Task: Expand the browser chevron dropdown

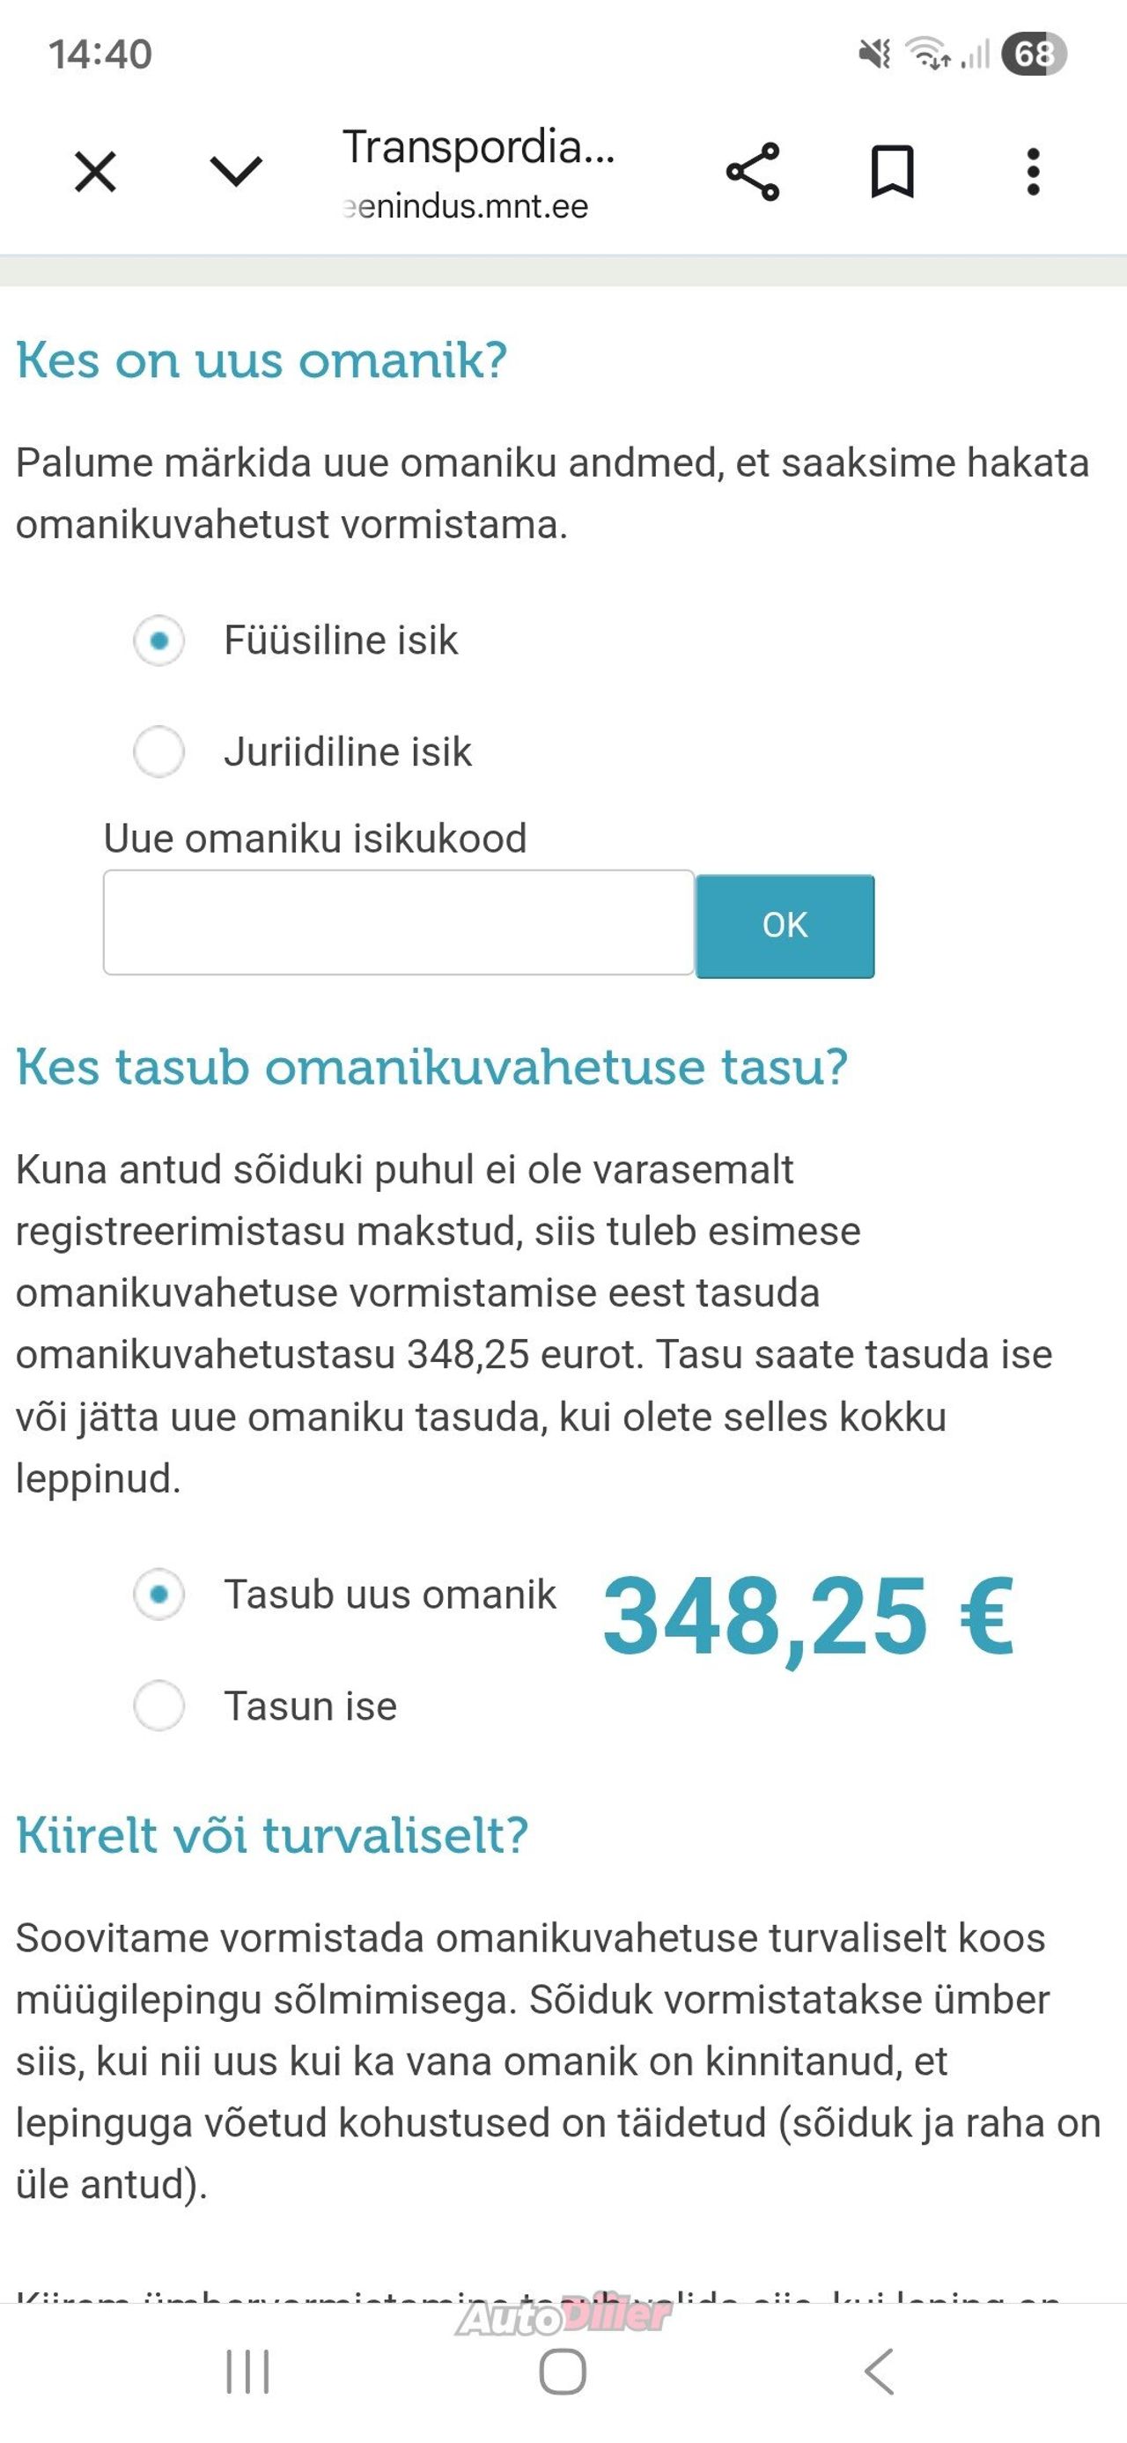Action: [235, 172]
